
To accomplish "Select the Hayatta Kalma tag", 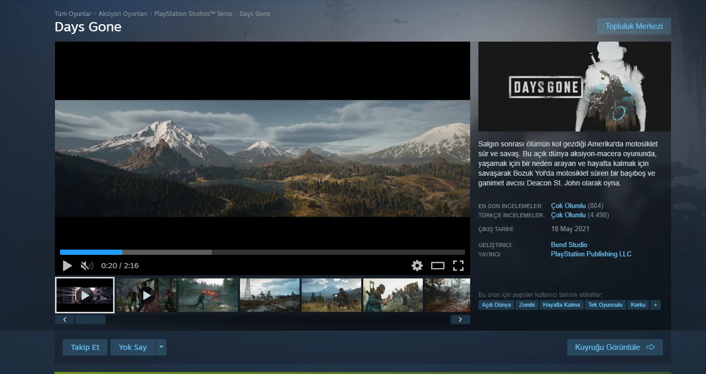I will 562,305.
